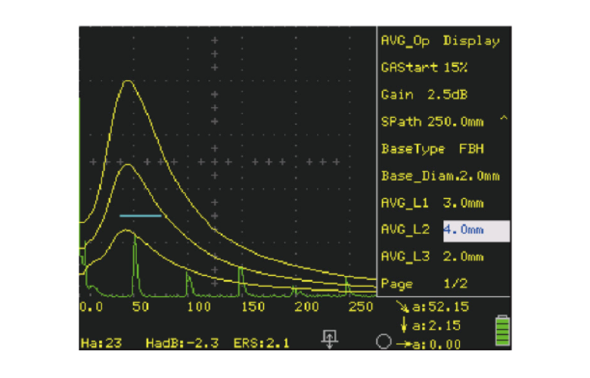This screenshot has height=378, width=590.
Task: Click the horizontal arrow distance icon
Action: [404, 344]
